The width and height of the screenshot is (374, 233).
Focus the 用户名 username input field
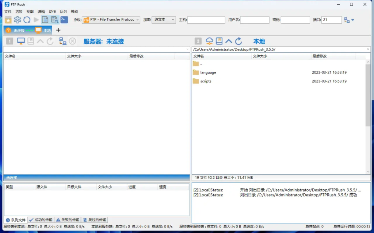click(x=255, y=20)
